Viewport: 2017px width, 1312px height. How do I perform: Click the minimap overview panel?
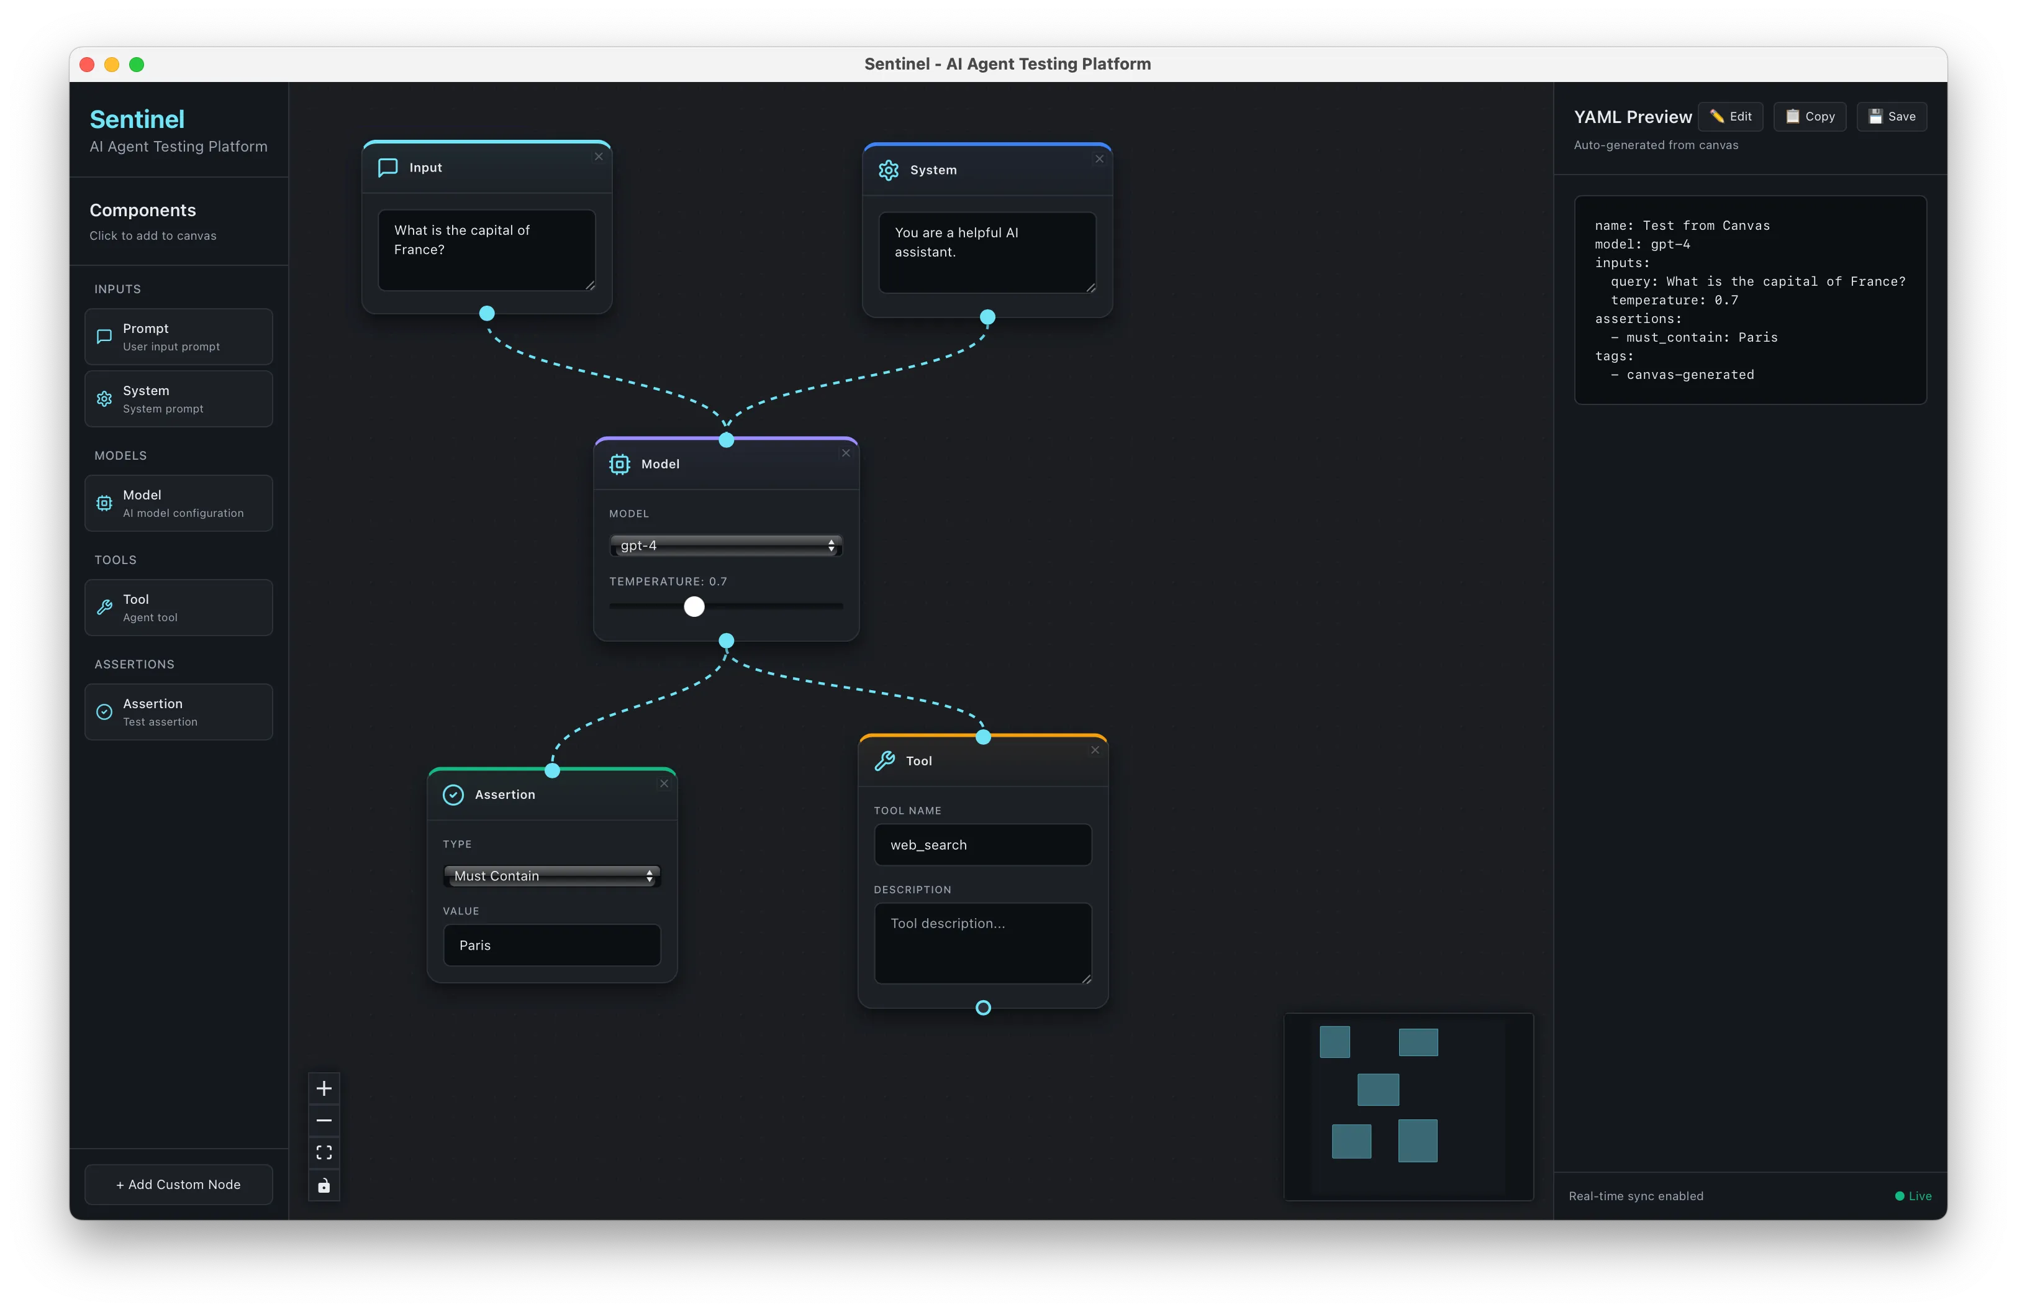click(x=1408, y=1106)
